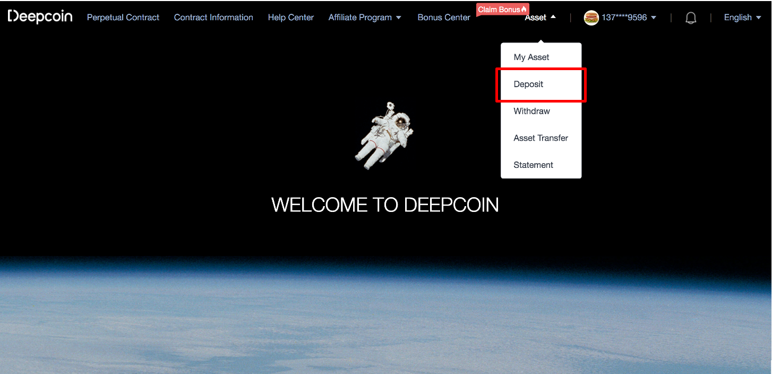Click the burger user avatar

point(591,18)
